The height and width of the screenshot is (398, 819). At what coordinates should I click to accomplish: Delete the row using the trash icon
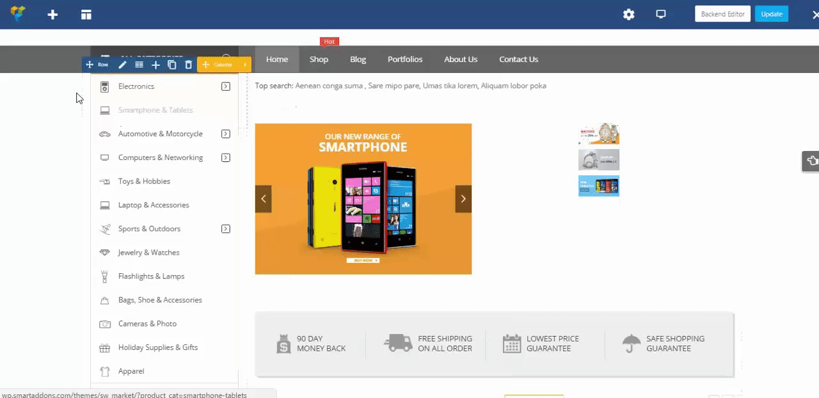pyautogui.click(x=188, y=65)
